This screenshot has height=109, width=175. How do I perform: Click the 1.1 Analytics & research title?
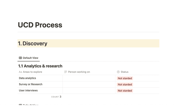[x=40, y=66]
